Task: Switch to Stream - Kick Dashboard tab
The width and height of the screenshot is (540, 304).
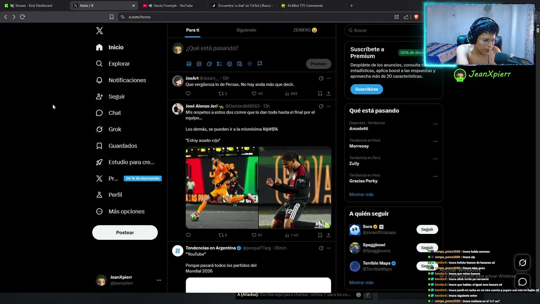Action: tap(34, 5)
